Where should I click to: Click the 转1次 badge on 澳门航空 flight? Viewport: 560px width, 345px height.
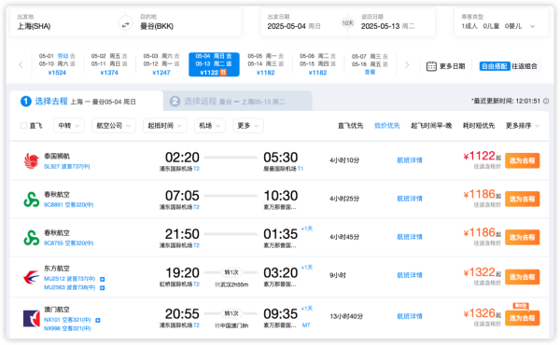(231, 313)
